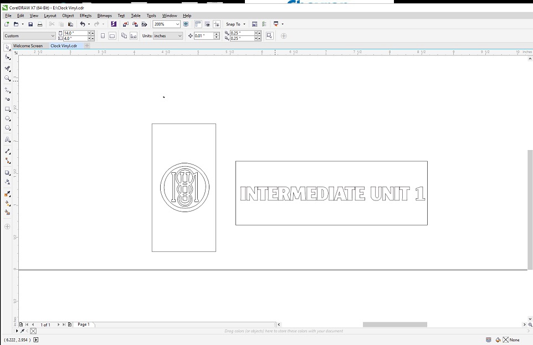This screenshot has width=533, height=345.
Task: Toggle Treat as filled button
Action: [270, 35]
